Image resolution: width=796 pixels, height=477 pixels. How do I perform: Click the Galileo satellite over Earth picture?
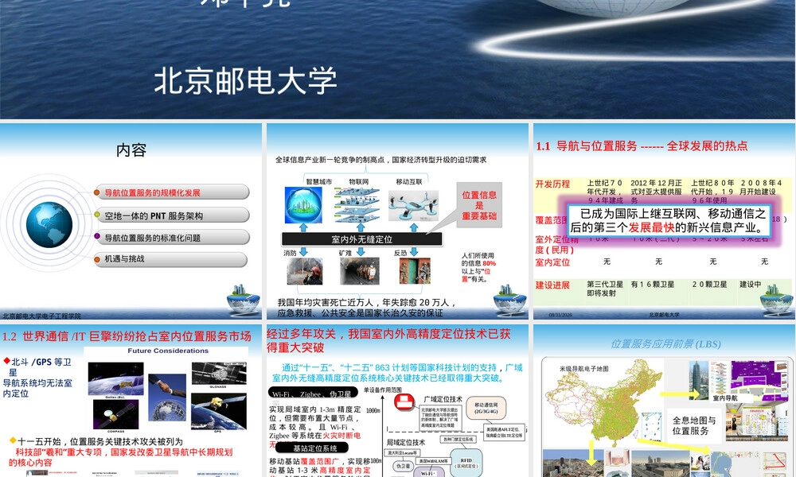[x=115, y=379]
